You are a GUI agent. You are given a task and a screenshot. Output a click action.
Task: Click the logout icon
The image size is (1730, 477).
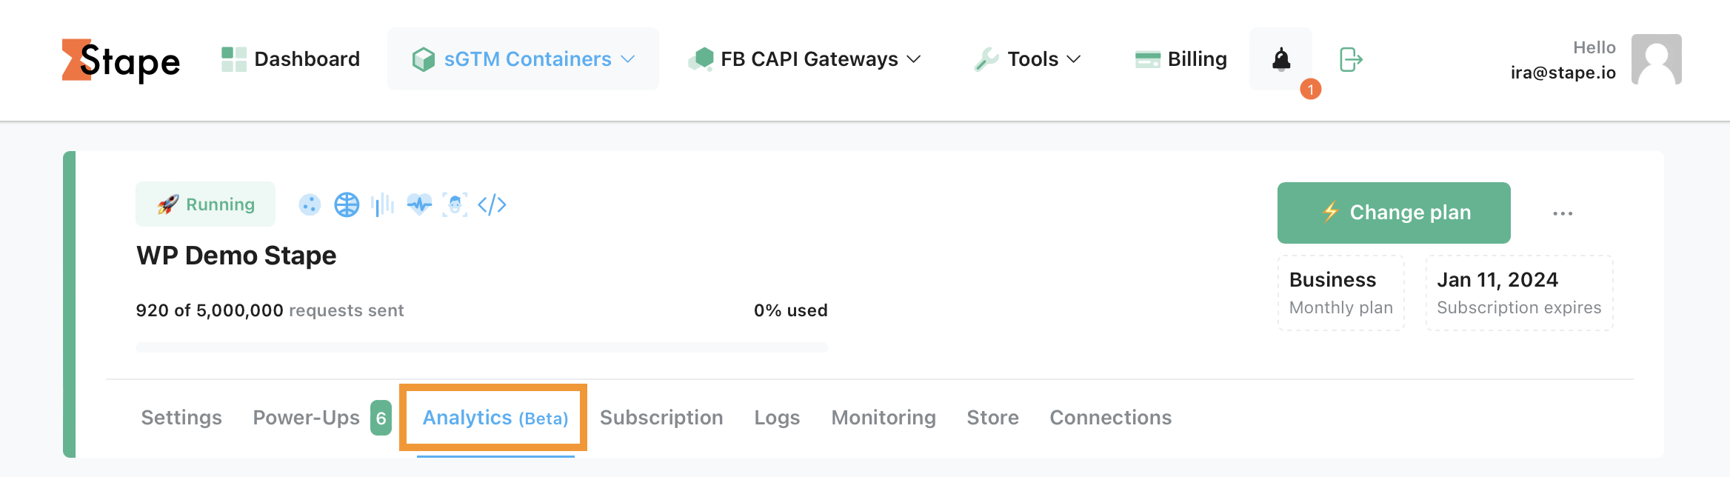point(1351,59)
